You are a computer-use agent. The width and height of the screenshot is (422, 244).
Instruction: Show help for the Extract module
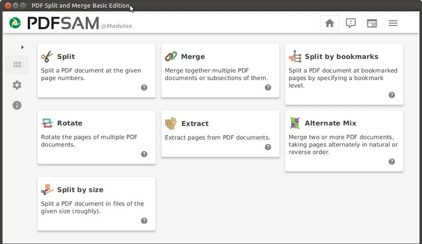pos(268,147)
